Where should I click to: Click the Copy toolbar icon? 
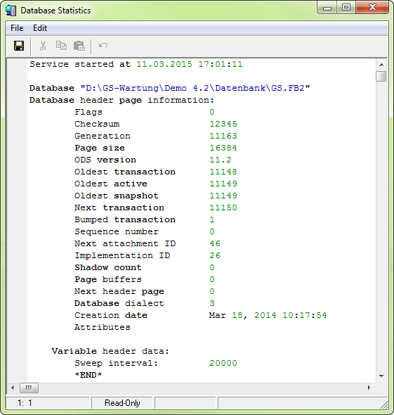pos(61,46)
